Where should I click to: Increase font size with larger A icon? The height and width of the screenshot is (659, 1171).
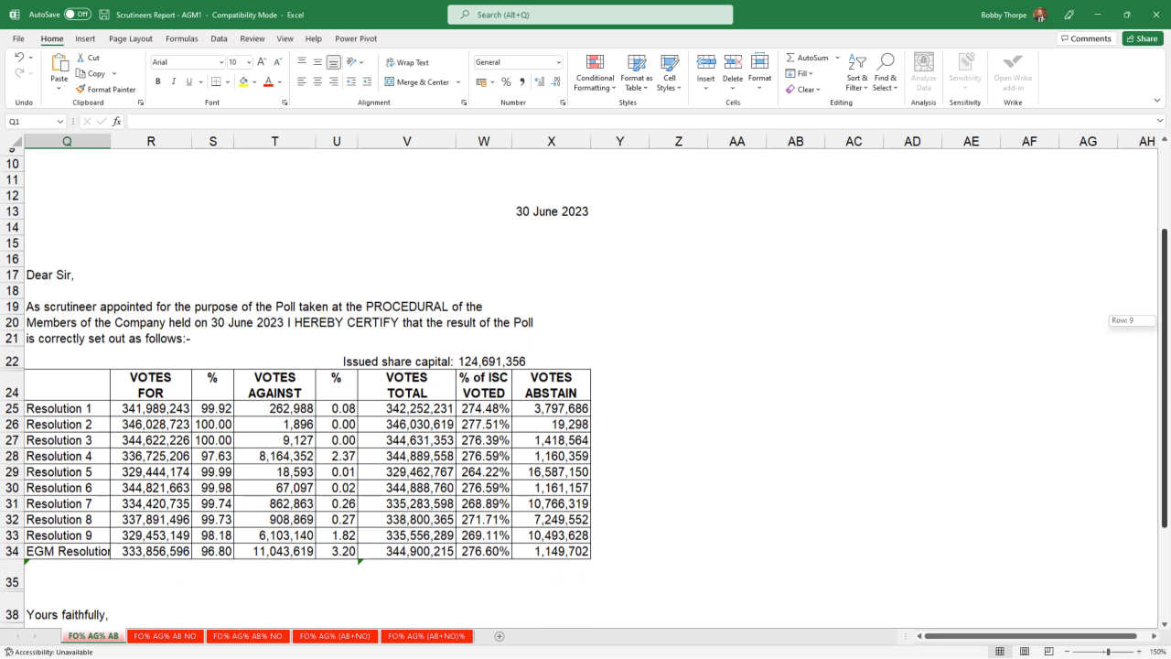coord(262,62)
